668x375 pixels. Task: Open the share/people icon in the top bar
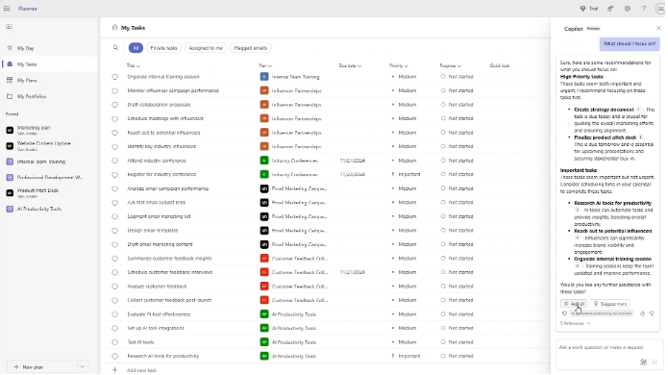(610, 9)
